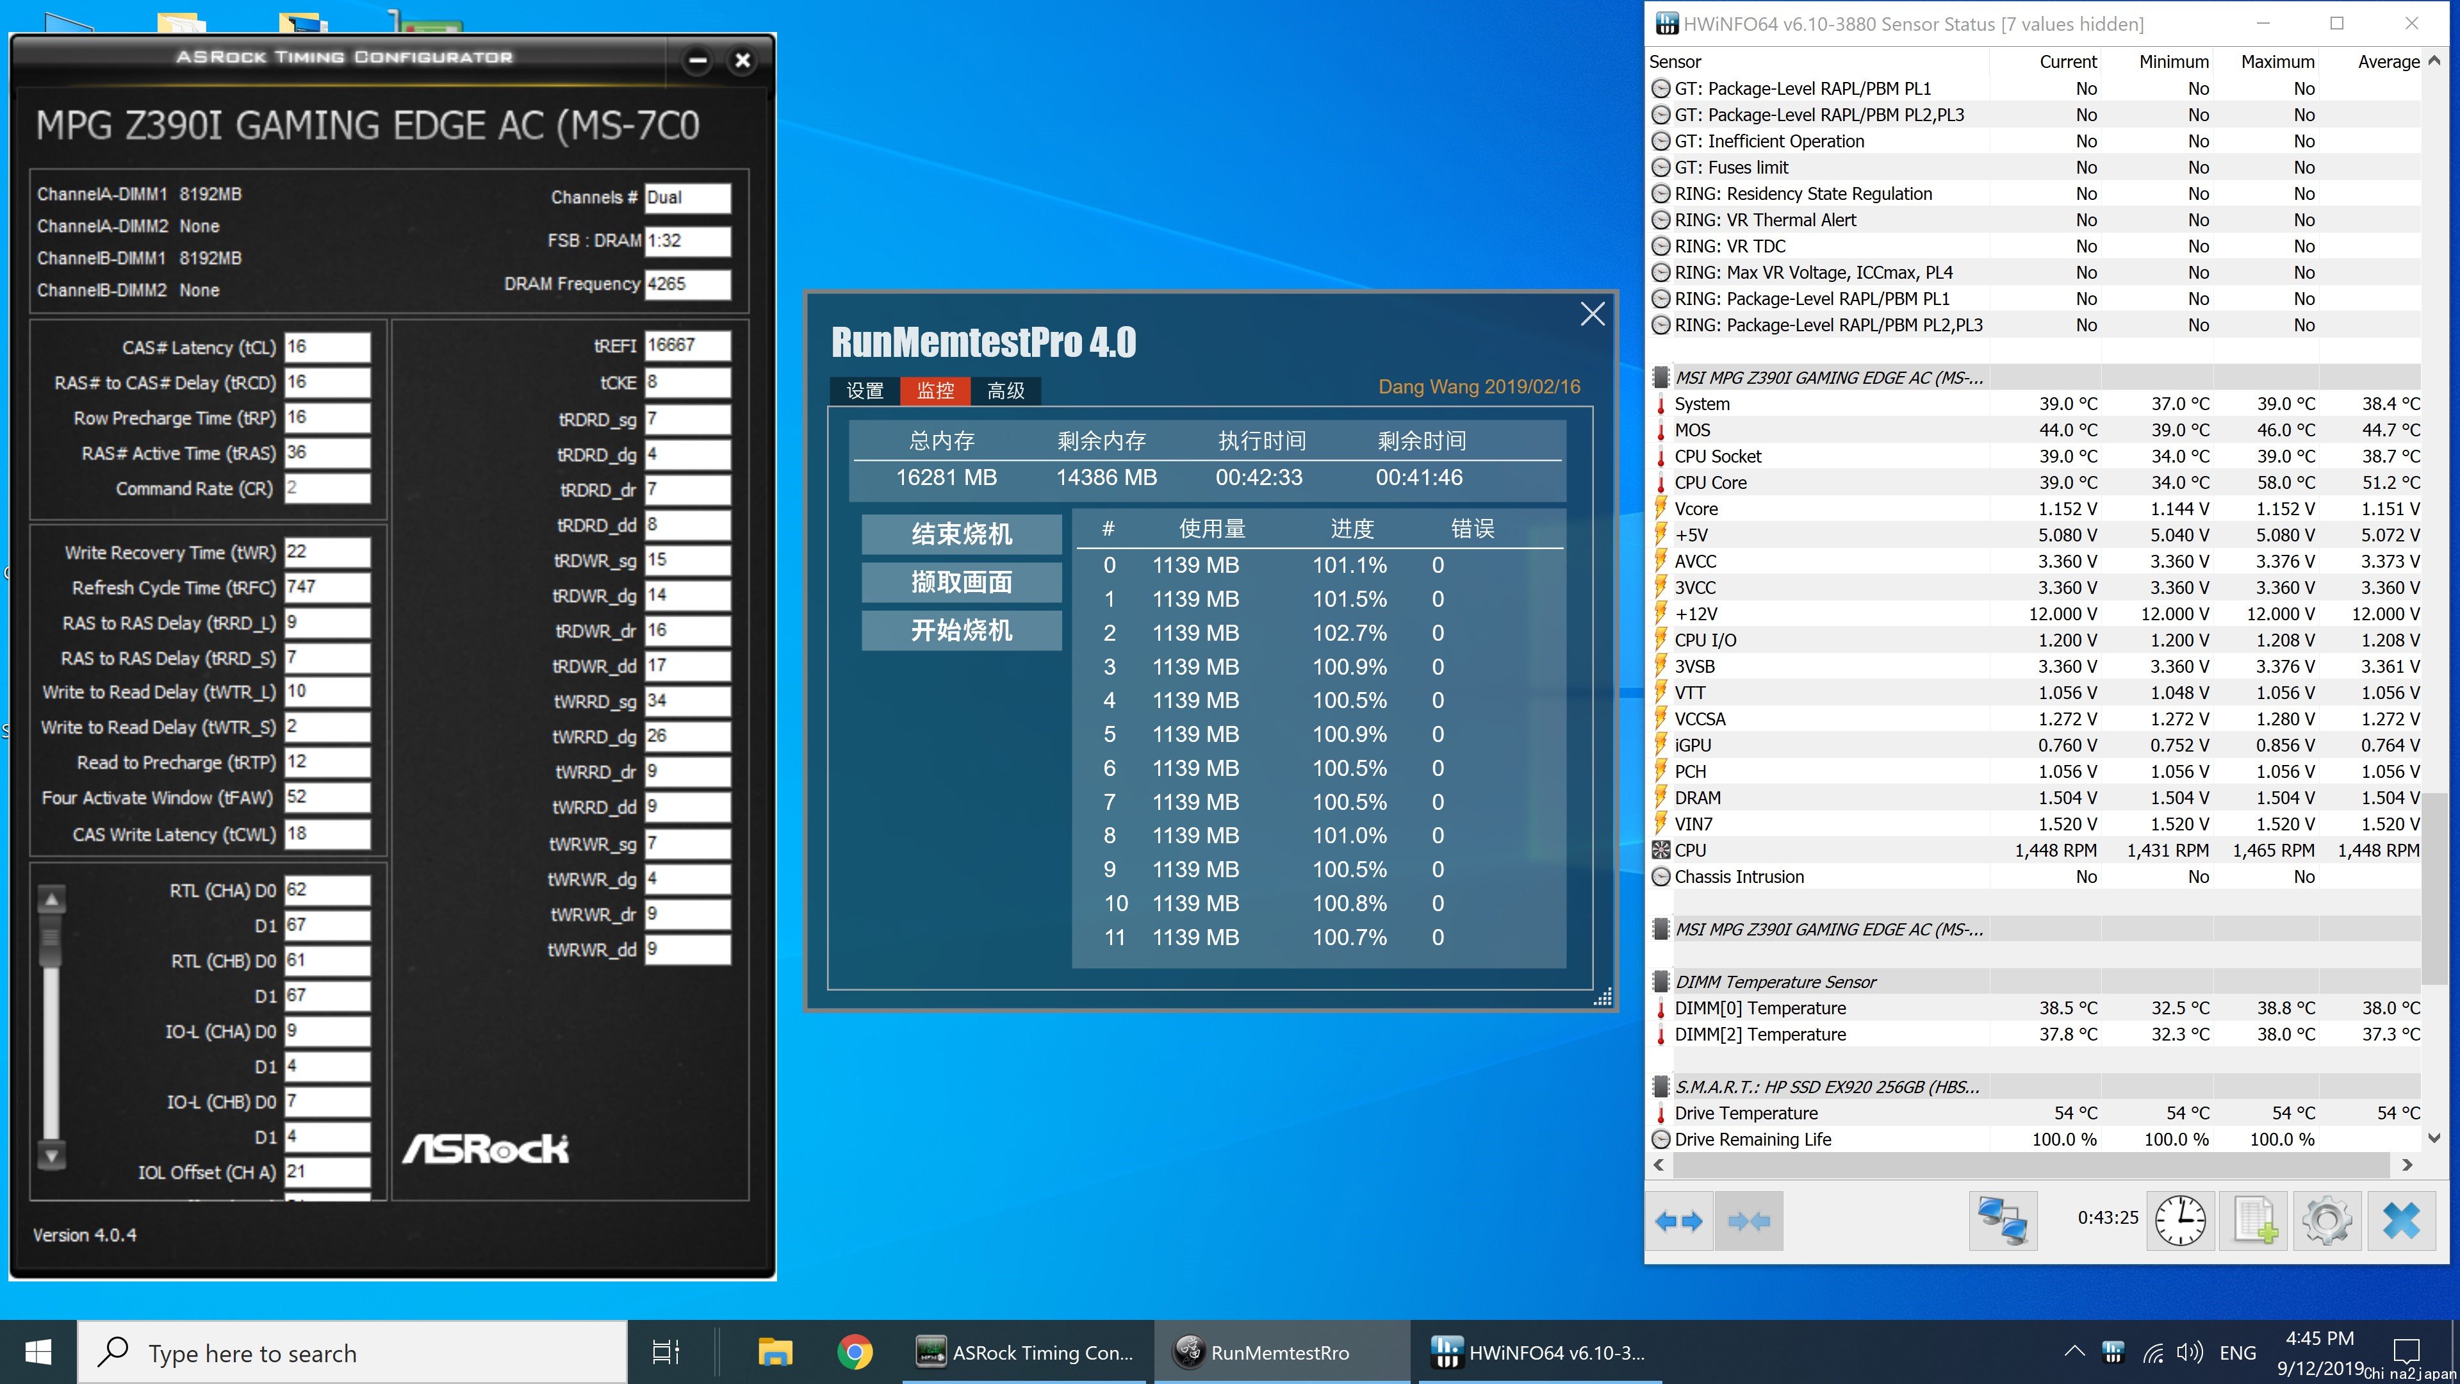
Task: Click the ASRock timings scroll down arrow
Action: coord(51,1156)
